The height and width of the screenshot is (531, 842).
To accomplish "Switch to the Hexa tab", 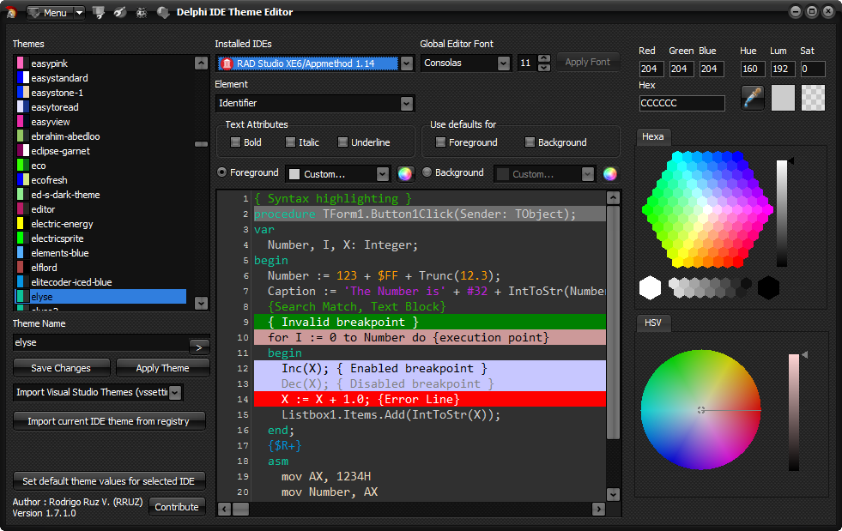I will 653,137.
